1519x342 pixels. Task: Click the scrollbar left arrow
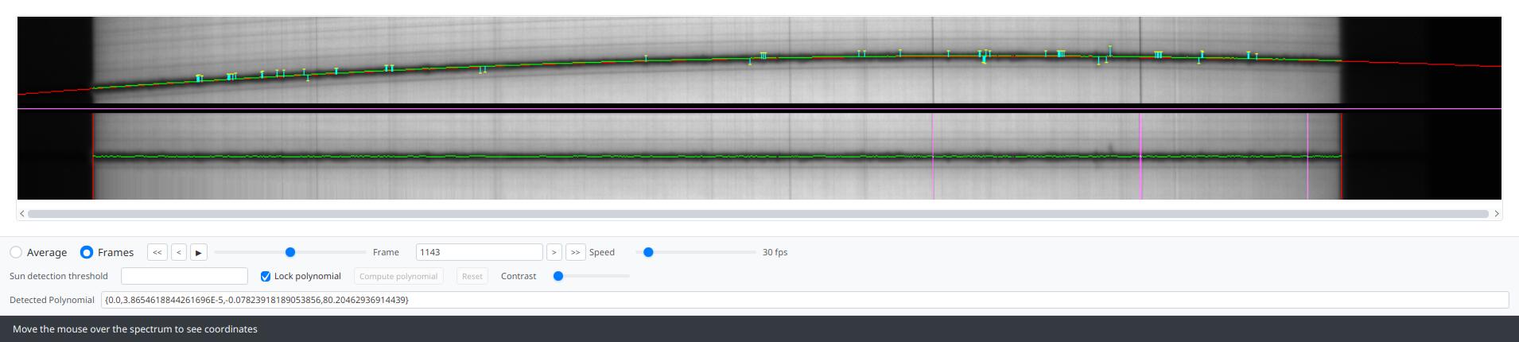coord(22,213)
